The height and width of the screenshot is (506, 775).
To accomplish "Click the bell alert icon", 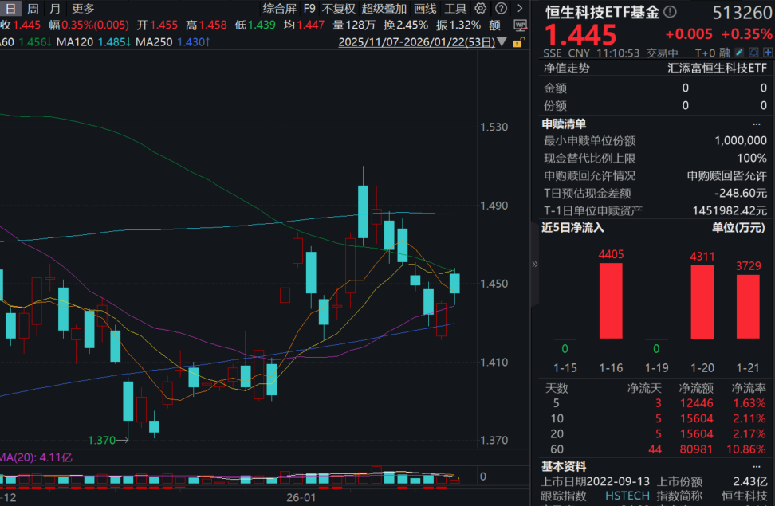I will [753, 53].
